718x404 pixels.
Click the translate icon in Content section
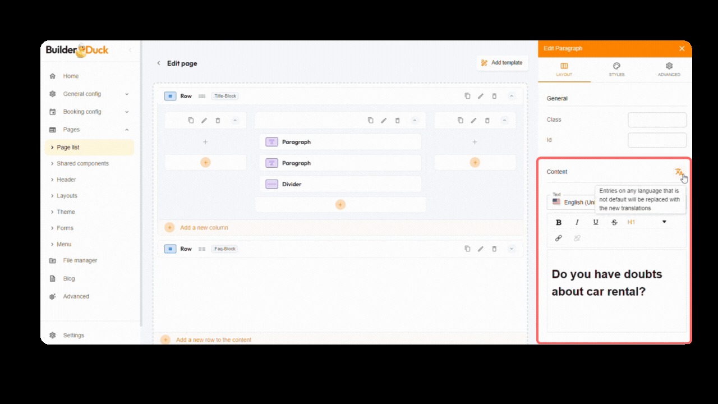[x=679, y=172]
